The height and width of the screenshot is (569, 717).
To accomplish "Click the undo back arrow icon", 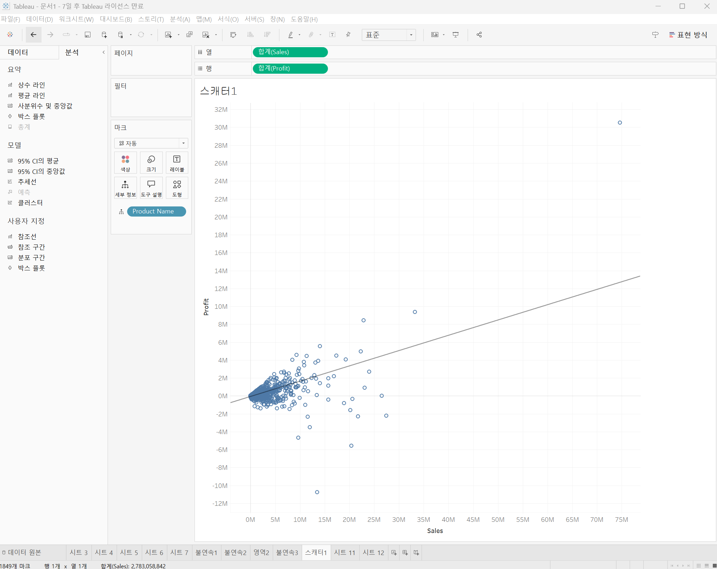I will point(34,35).
